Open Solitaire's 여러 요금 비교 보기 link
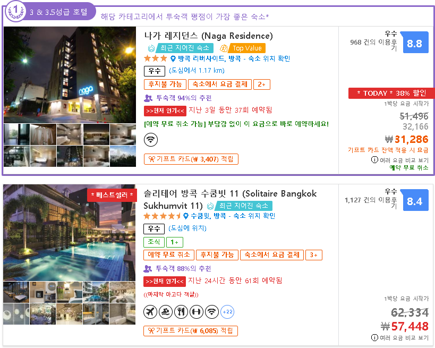The image size is (435, 348). (x=404, y=338)
